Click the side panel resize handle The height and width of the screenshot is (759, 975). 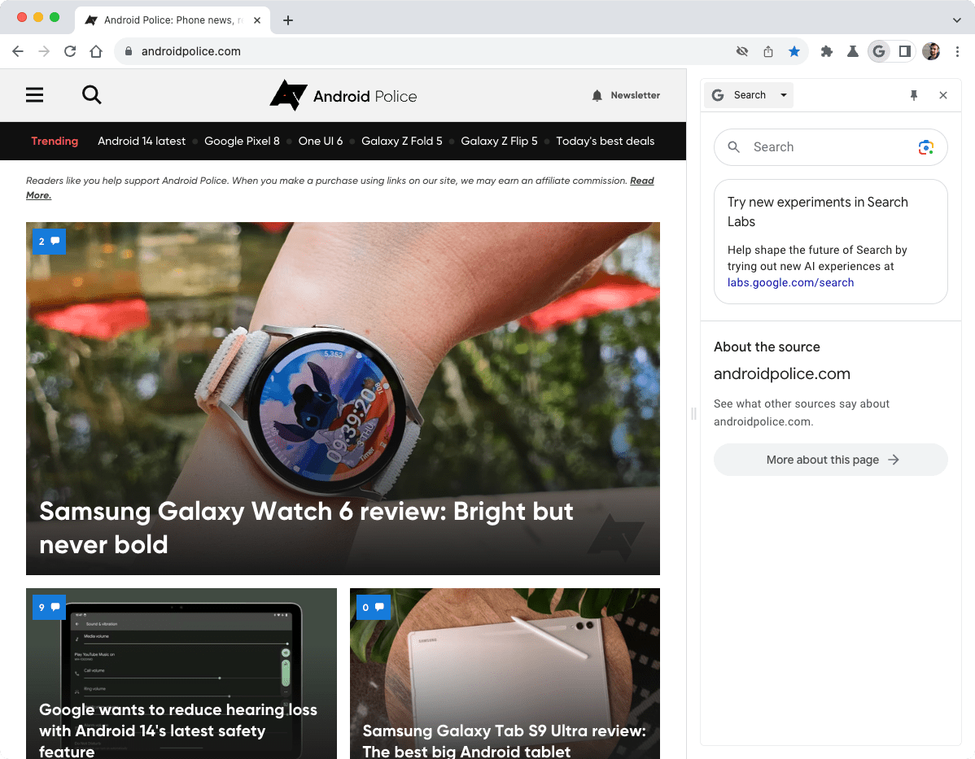pyautogui.click(x=693, y=413)
